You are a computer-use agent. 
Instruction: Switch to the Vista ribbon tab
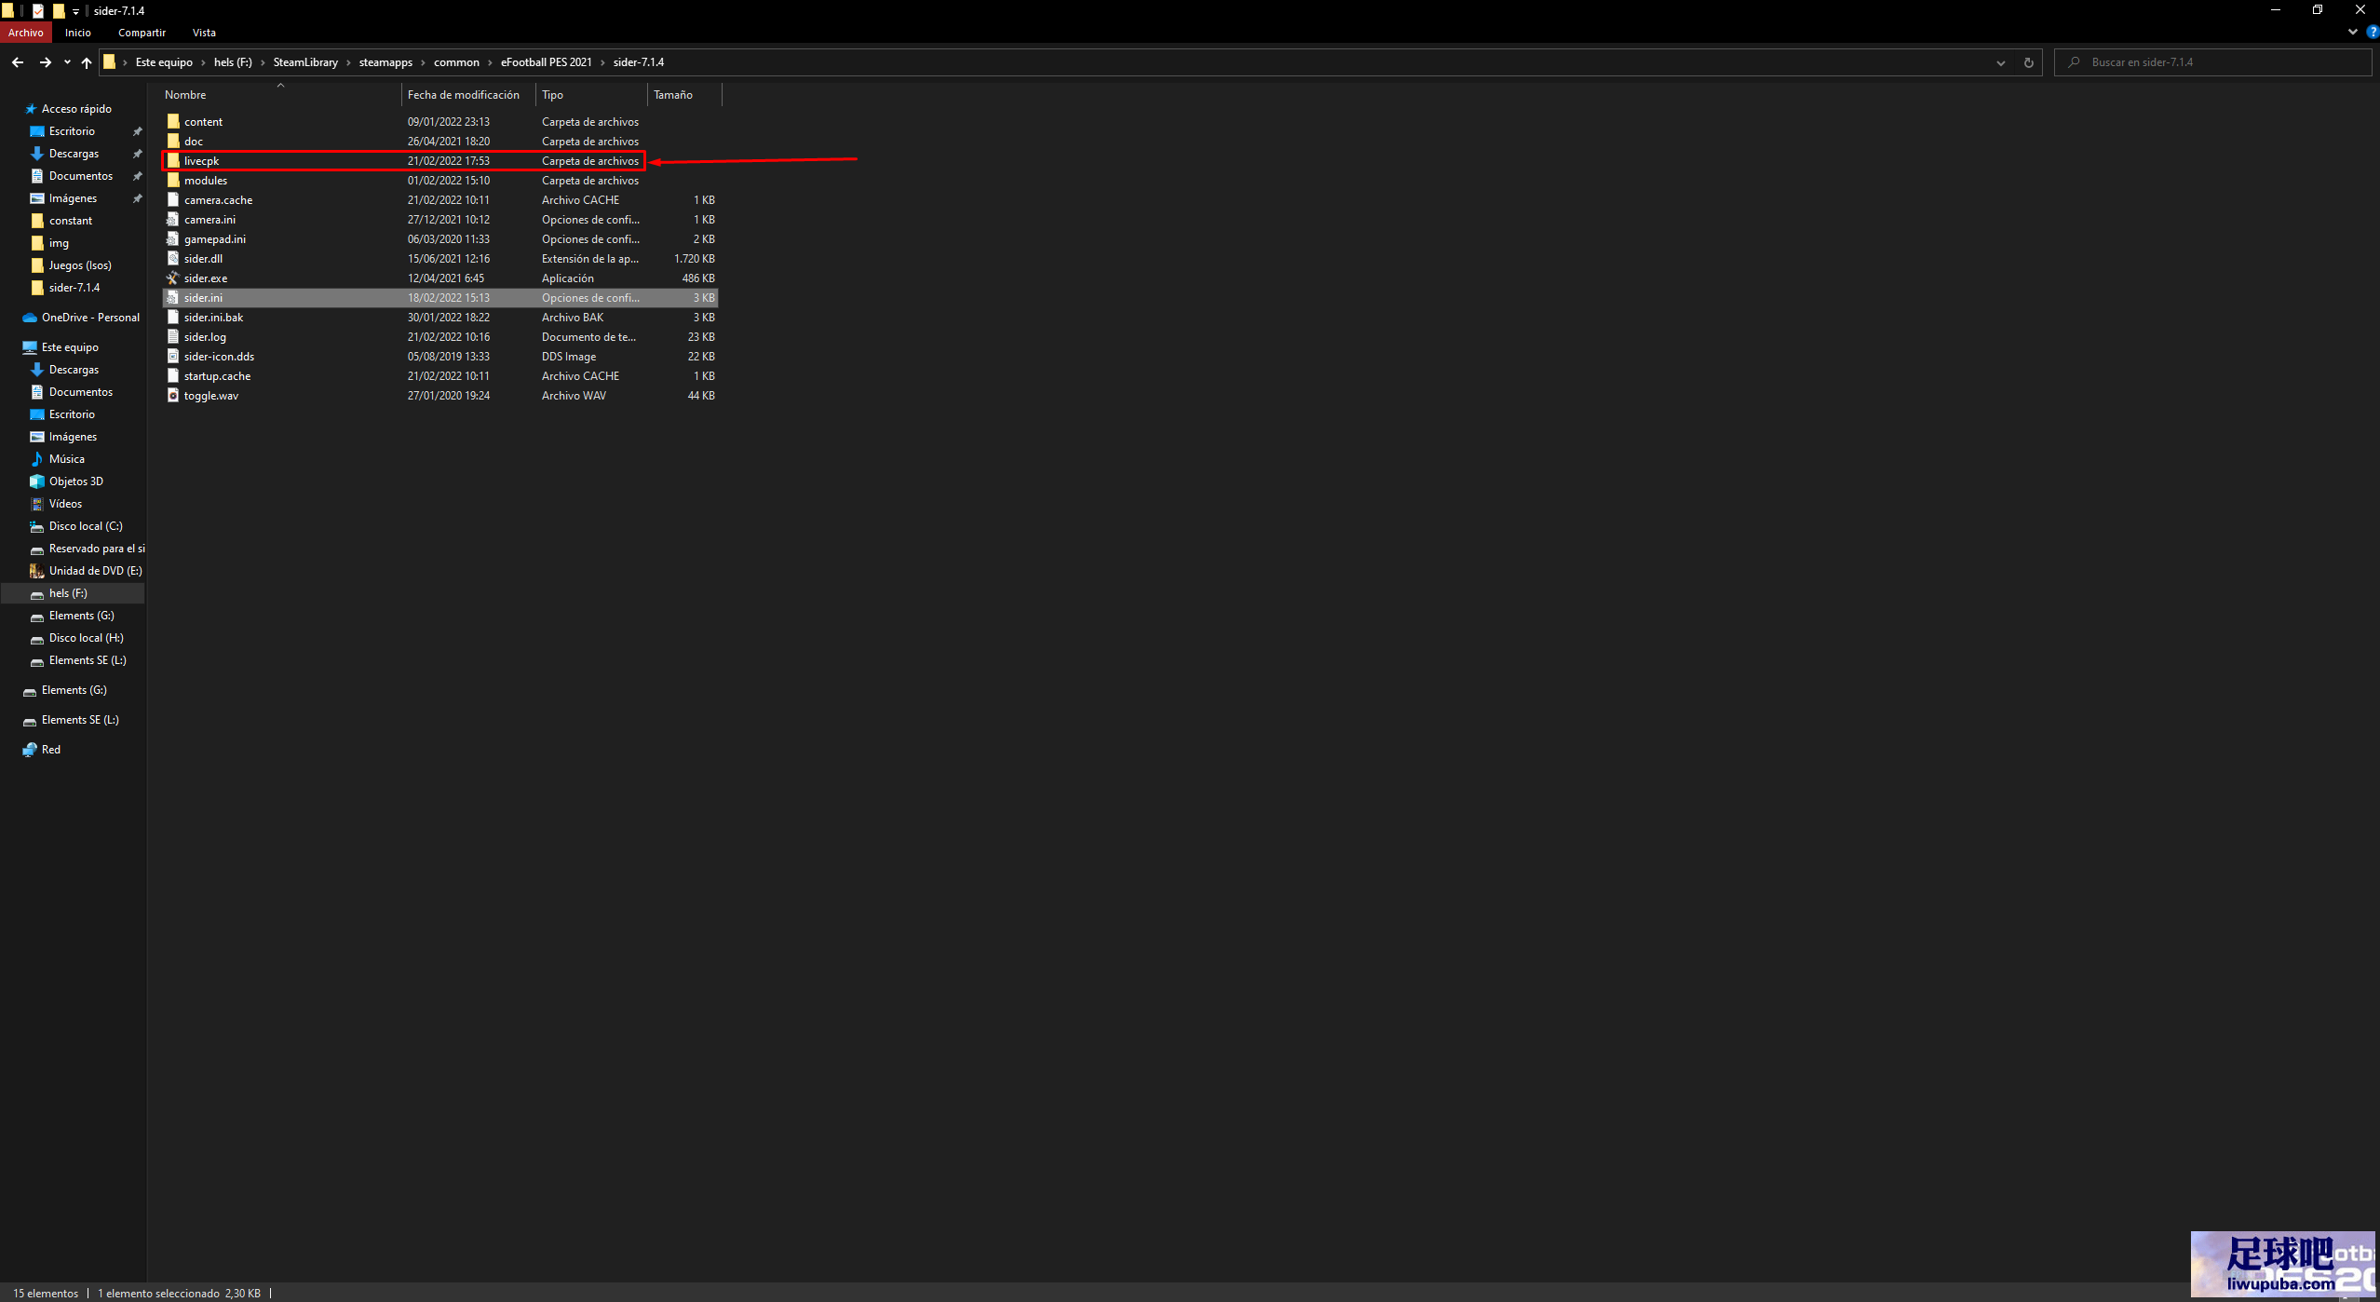click(x=204, y=33)
